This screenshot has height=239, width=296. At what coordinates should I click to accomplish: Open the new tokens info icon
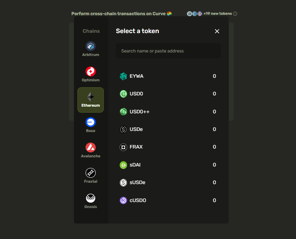tap(235, 14)
